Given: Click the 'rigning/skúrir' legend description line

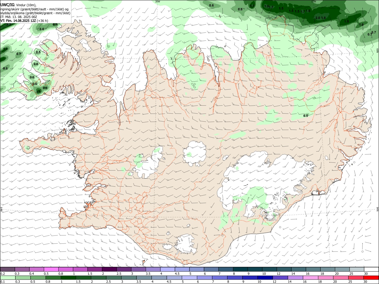Looking at the screenshot, I should click(34, 9).
